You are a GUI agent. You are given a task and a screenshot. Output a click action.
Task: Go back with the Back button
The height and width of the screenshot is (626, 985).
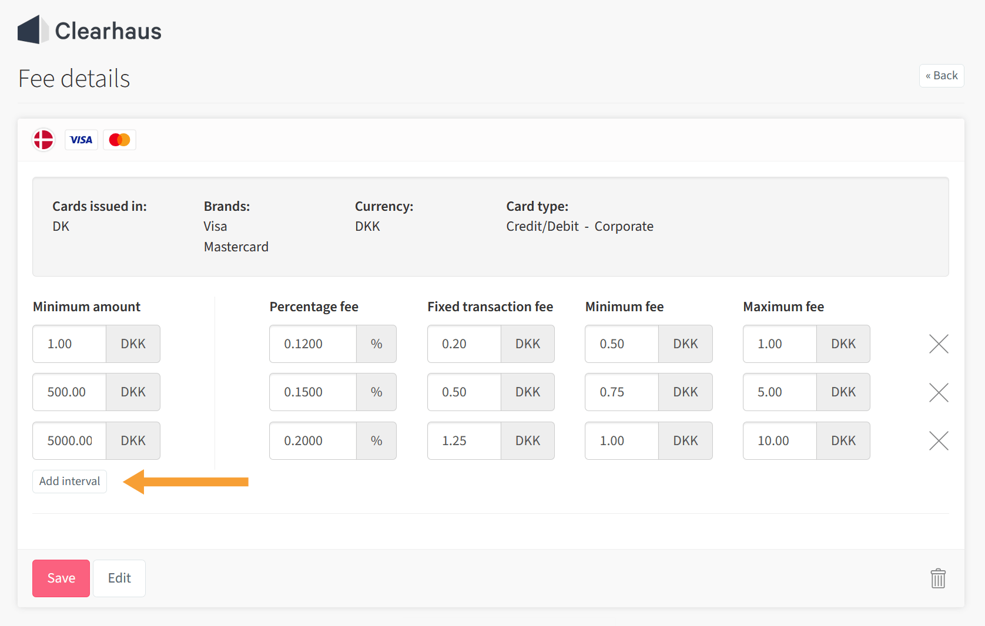[x=942, y=76]
